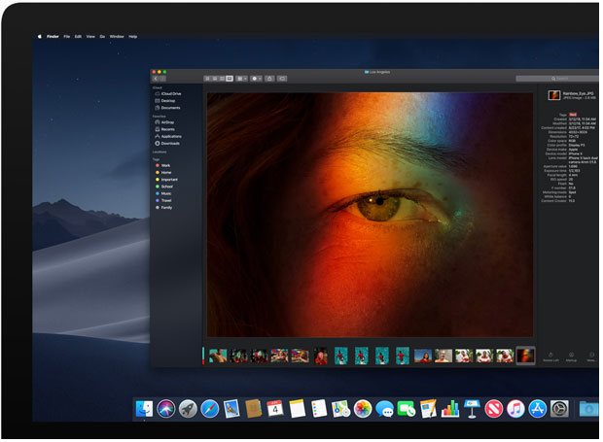
Task: Click the Edit Tags toolbar button
Action: [x=282, y=79]
